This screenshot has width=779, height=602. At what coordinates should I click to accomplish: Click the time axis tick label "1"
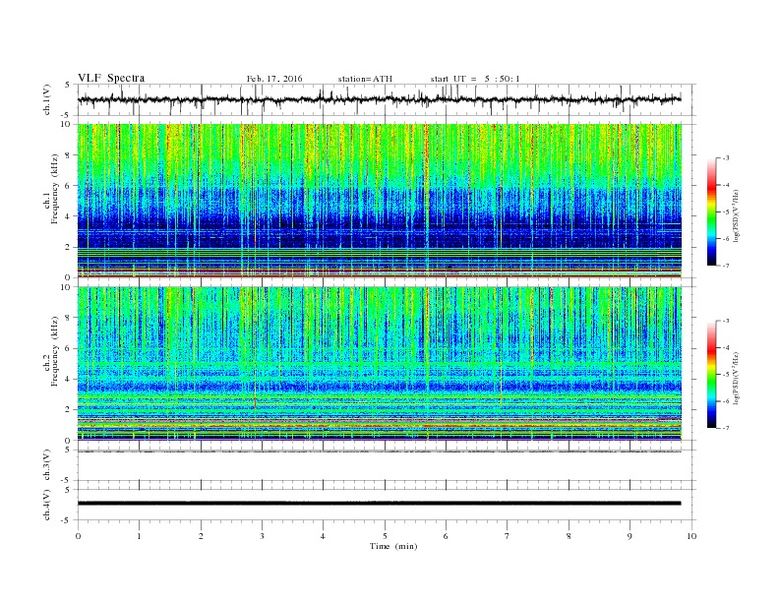(139, 536)
